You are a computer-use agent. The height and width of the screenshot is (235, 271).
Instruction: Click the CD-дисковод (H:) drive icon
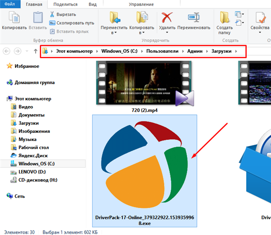point(14,180)
